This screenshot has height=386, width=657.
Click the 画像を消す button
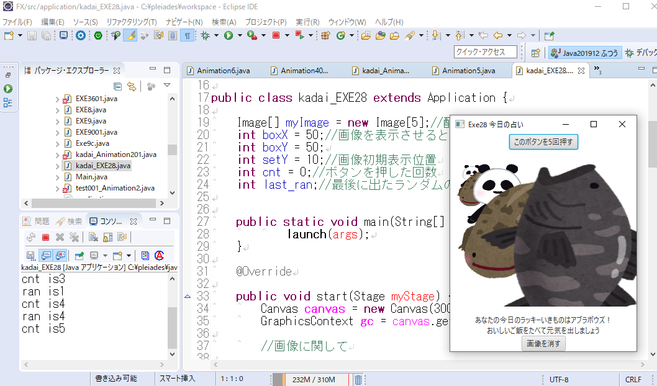pos(543,343)
